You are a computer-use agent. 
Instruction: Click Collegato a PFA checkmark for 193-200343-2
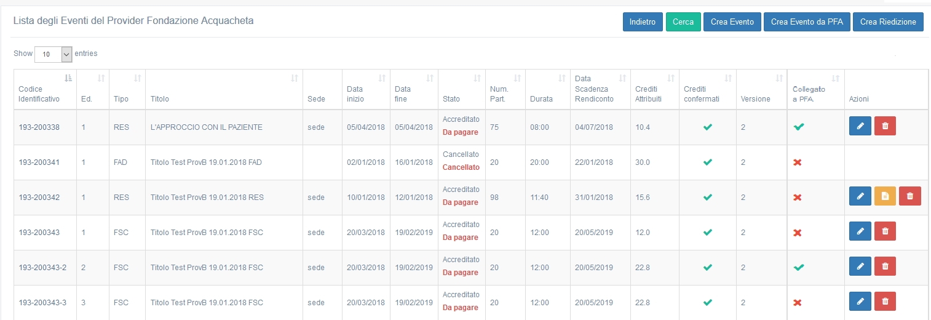(x=799, y=268)
